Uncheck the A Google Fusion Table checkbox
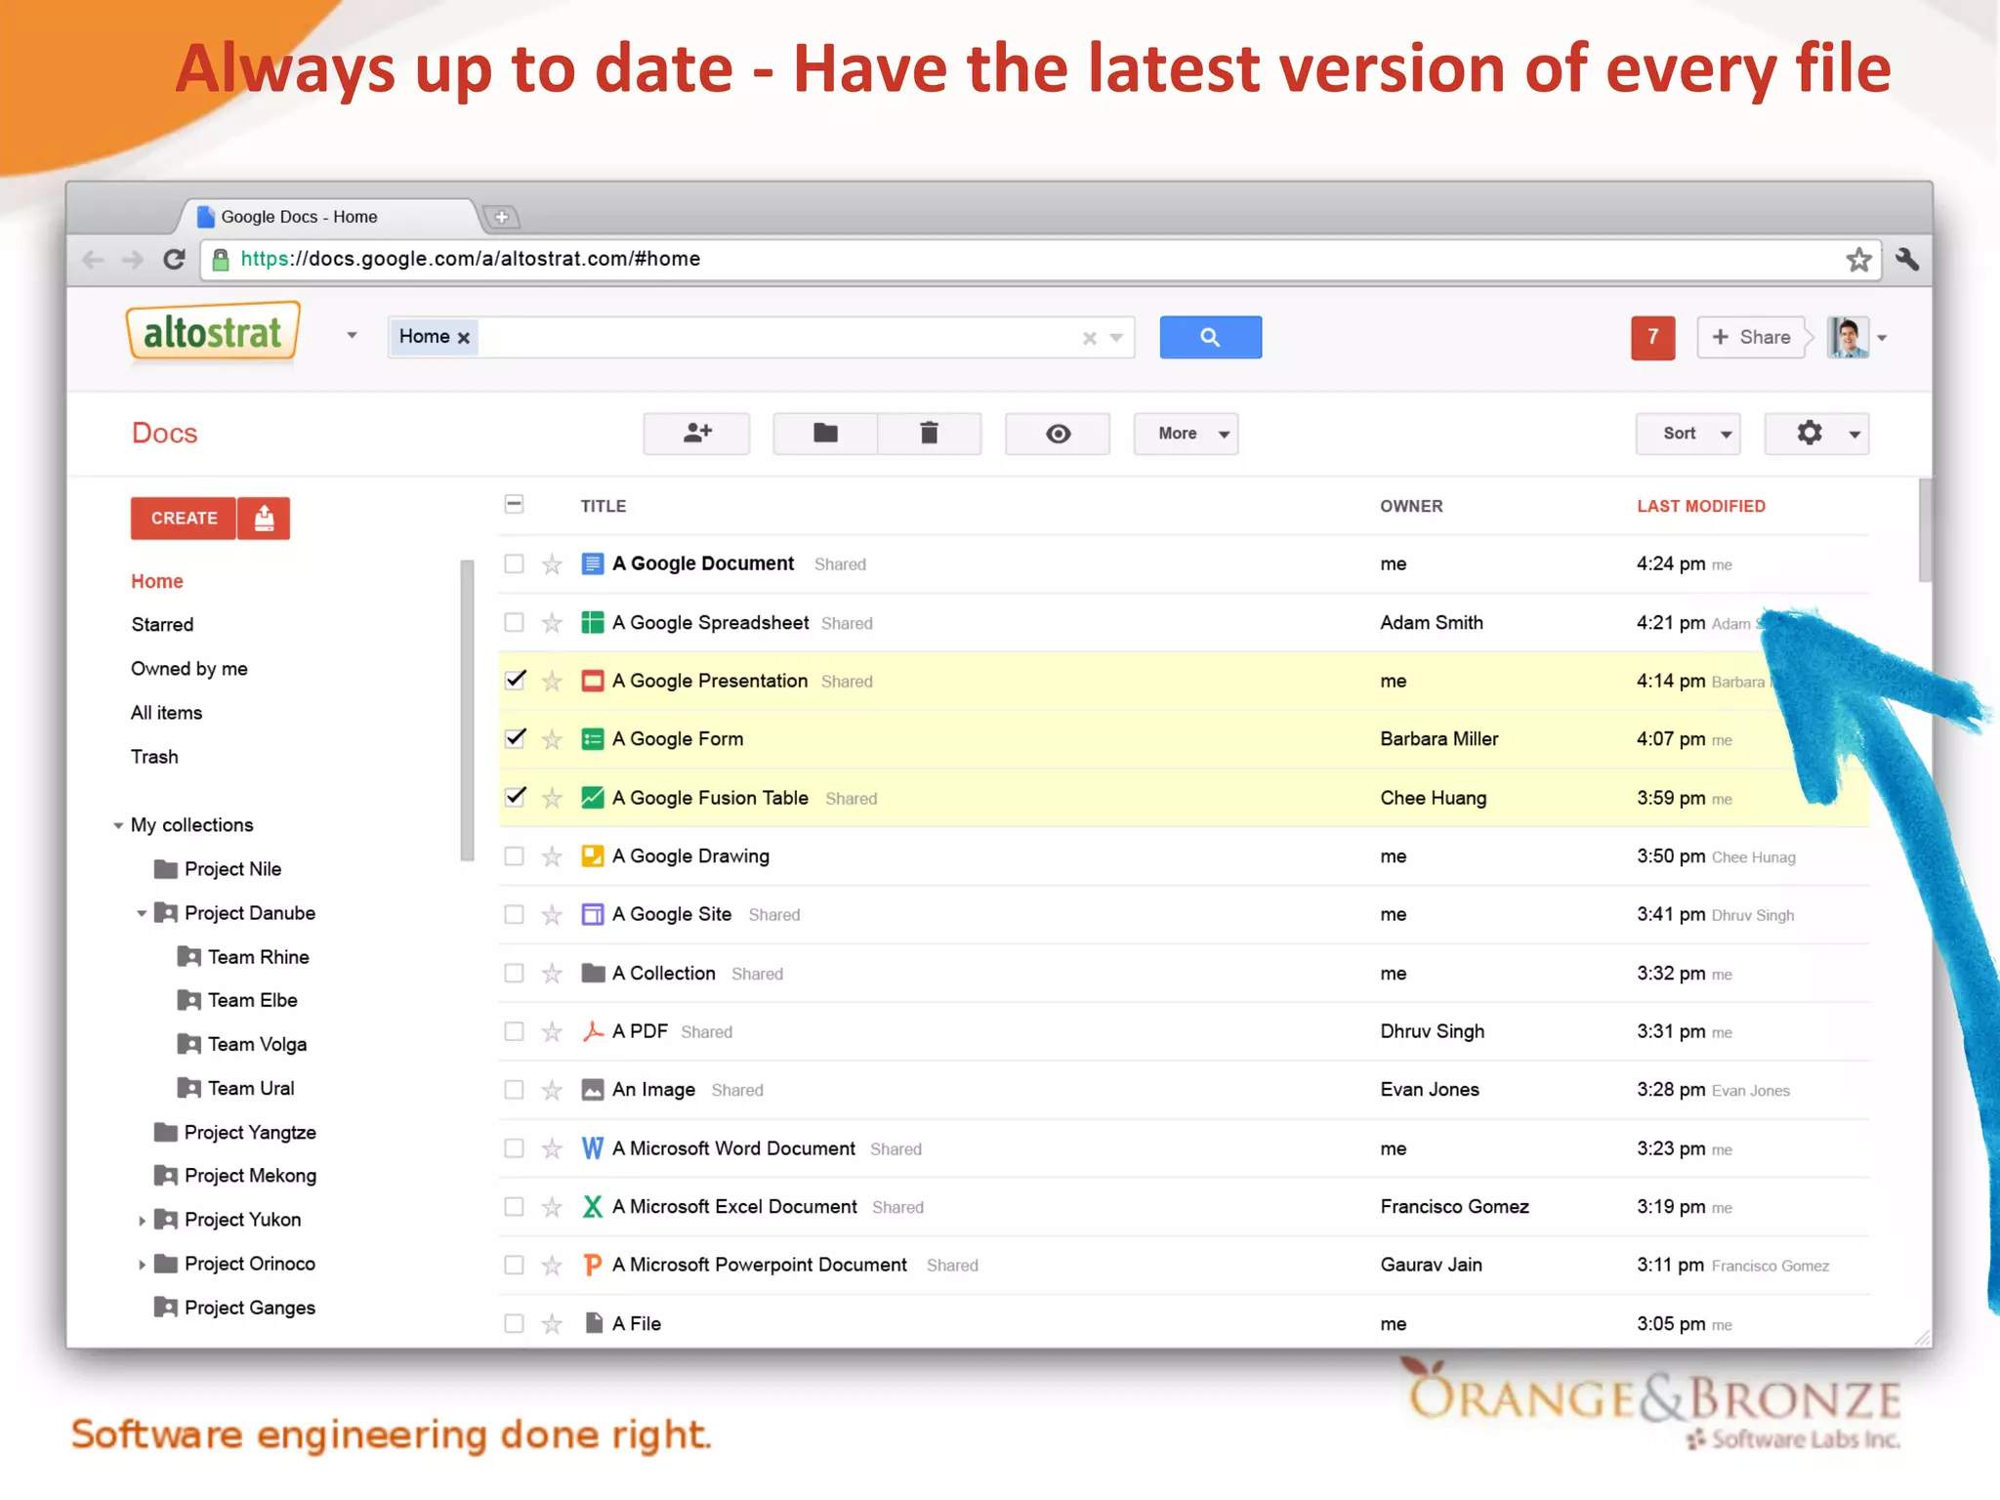 pos(515,797)
